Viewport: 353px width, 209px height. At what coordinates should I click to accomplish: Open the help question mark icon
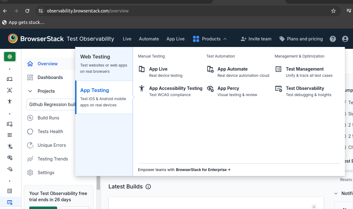click(333, 39)
